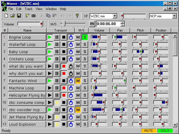Click the master Volume slider

[x=30, y=24]
